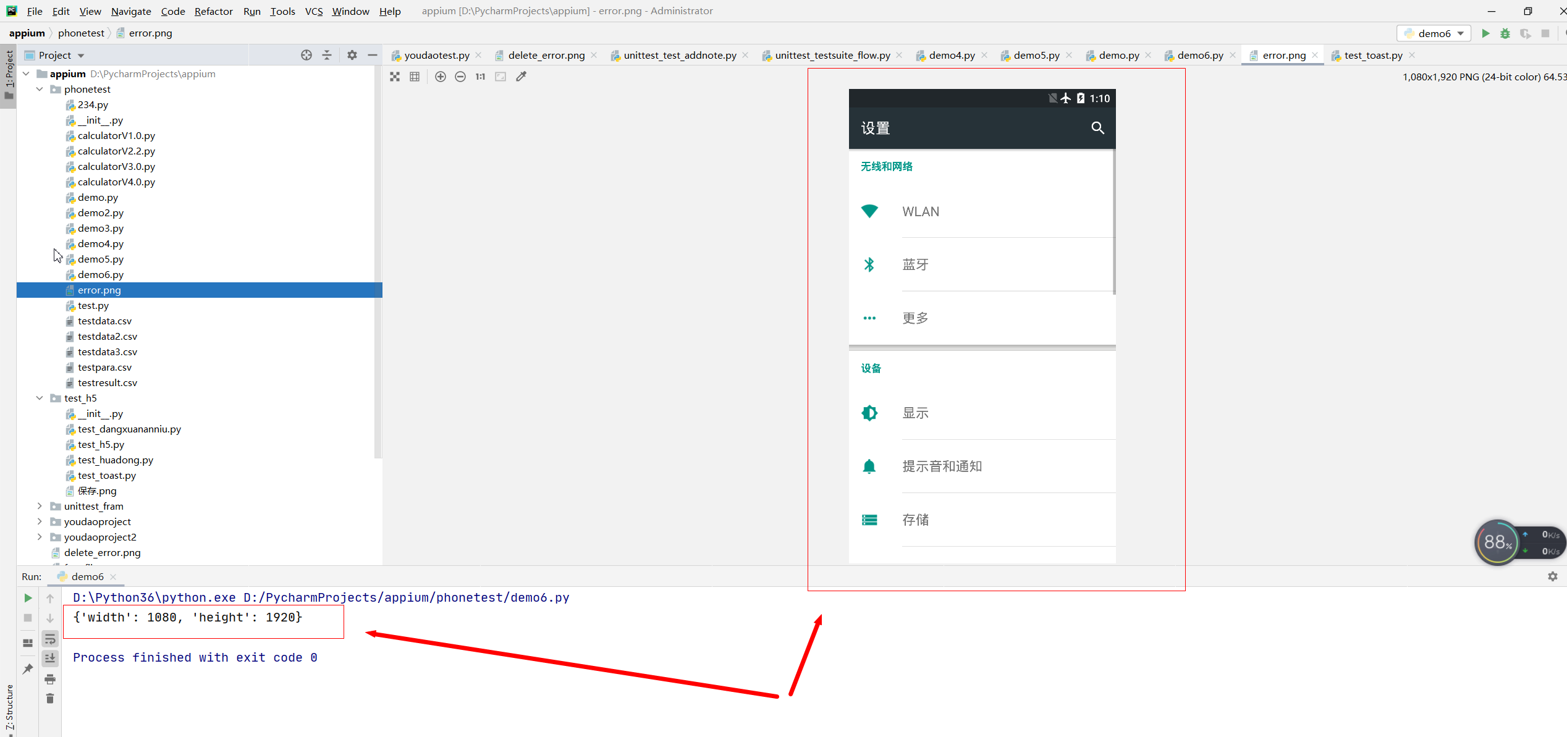
Task: Toggle image grid display
Action: click(415, 77)
